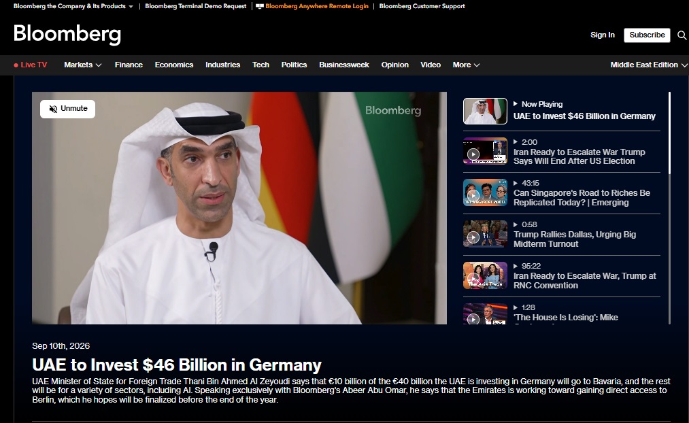Open Trump Rallies Dallas, Urging Big Midterm title

(575, 239)
